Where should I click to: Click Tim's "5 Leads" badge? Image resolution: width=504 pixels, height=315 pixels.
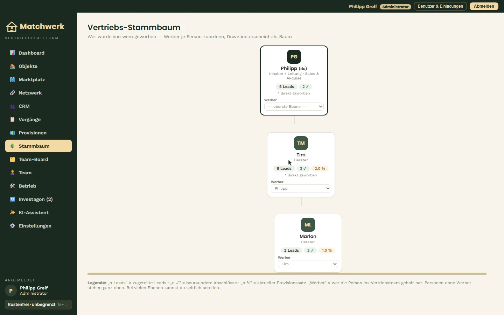[x=284, y=168]
